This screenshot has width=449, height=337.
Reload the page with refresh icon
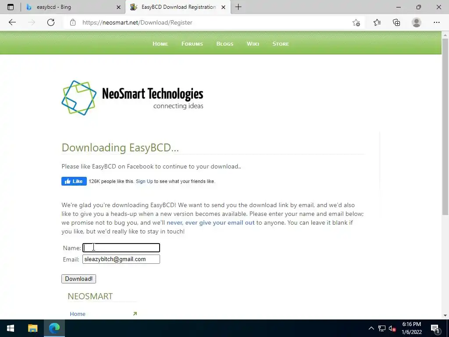(51, 22)
